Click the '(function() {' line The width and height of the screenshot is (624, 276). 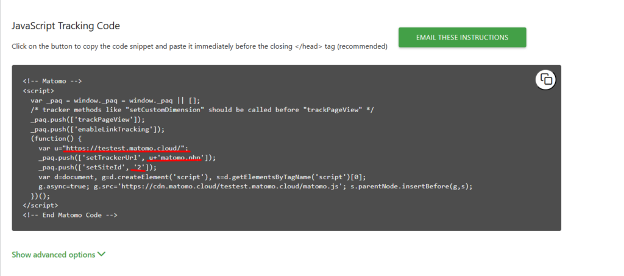pyautogui.click(x=55, y=138)
